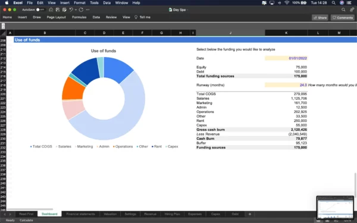The image size is (357, 223).
Task: Open the Formulas ribbon tab
Action: [x=79, y=17]
